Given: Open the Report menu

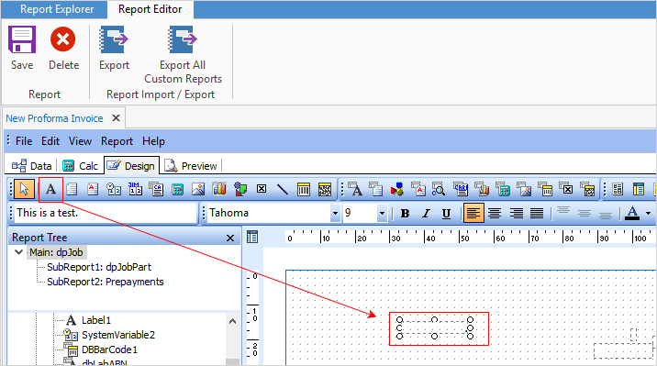Looking at the screenshot, I should point(117,141).
